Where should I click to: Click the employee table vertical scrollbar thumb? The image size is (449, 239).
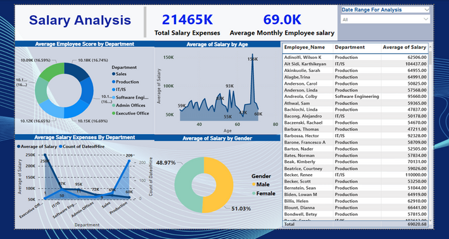click(431, 58)
